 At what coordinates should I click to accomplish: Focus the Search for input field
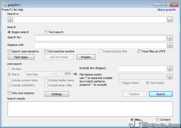(101, 38)
